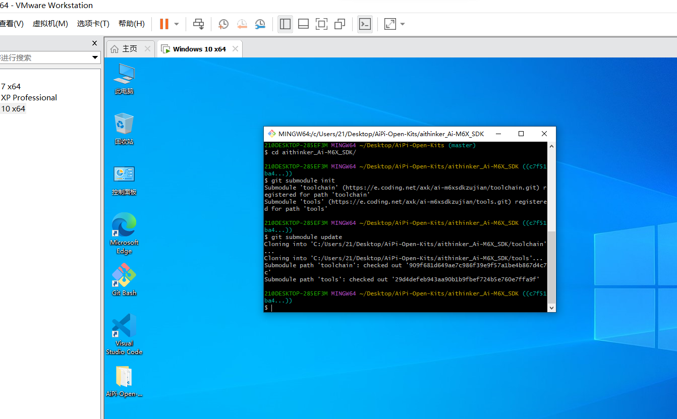The image size is (677, 419).
Task: Click the 'git submodule init' command line
Action: tap(300, 181)
